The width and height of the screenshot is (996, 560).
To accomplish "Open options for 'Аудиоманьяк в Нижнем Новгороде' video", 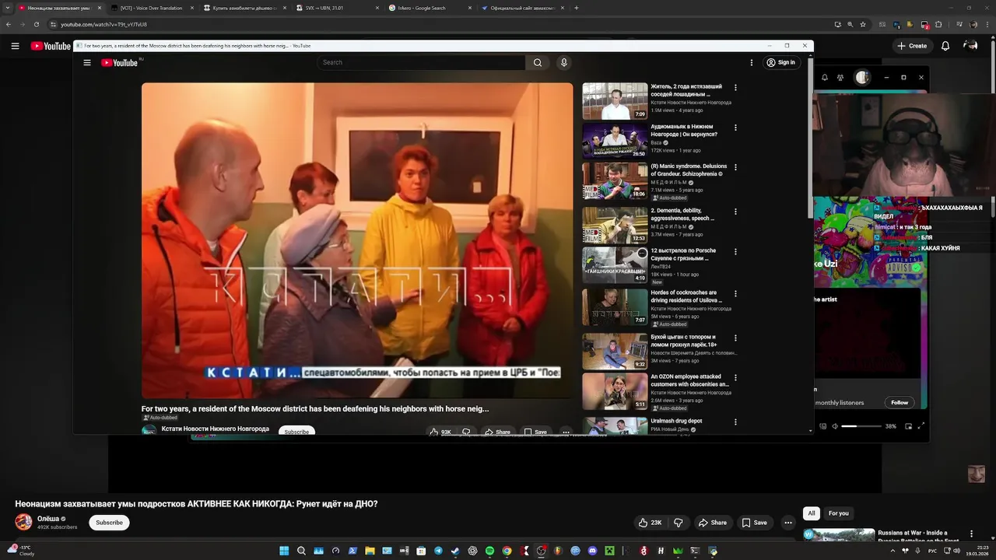I will click(x=735, y=128).
